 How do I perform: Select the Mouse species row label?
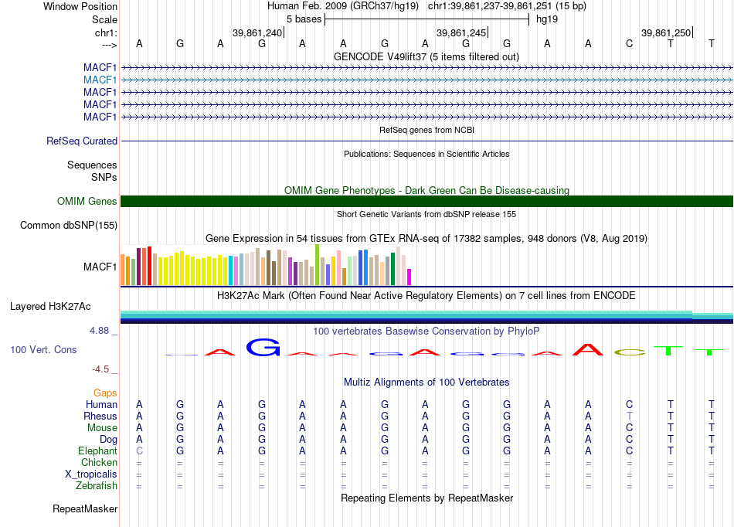102,428
